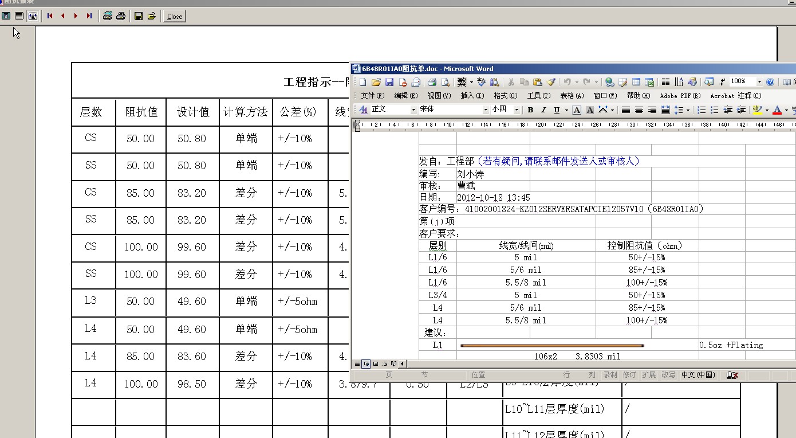Open the style dropdown showing 正文
This screenshot has width=796, height=438.
[x=413, y=109]
